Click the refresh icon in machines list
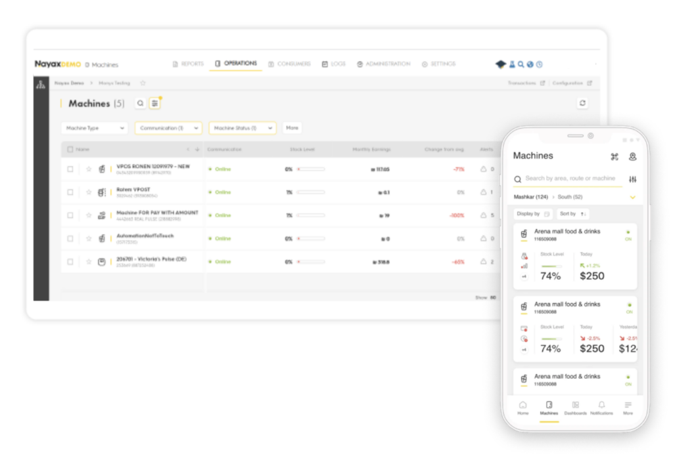The image size is (673, 464). [x=582, y=103]
